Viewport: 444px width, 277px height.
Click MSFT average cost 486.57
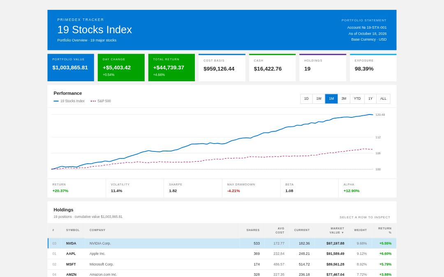click(279, 264)
